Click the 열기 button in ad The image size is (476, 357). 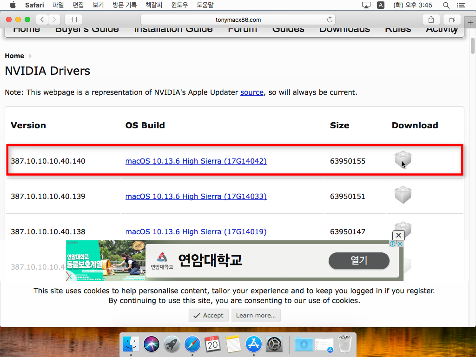click(x=359, y=260)
